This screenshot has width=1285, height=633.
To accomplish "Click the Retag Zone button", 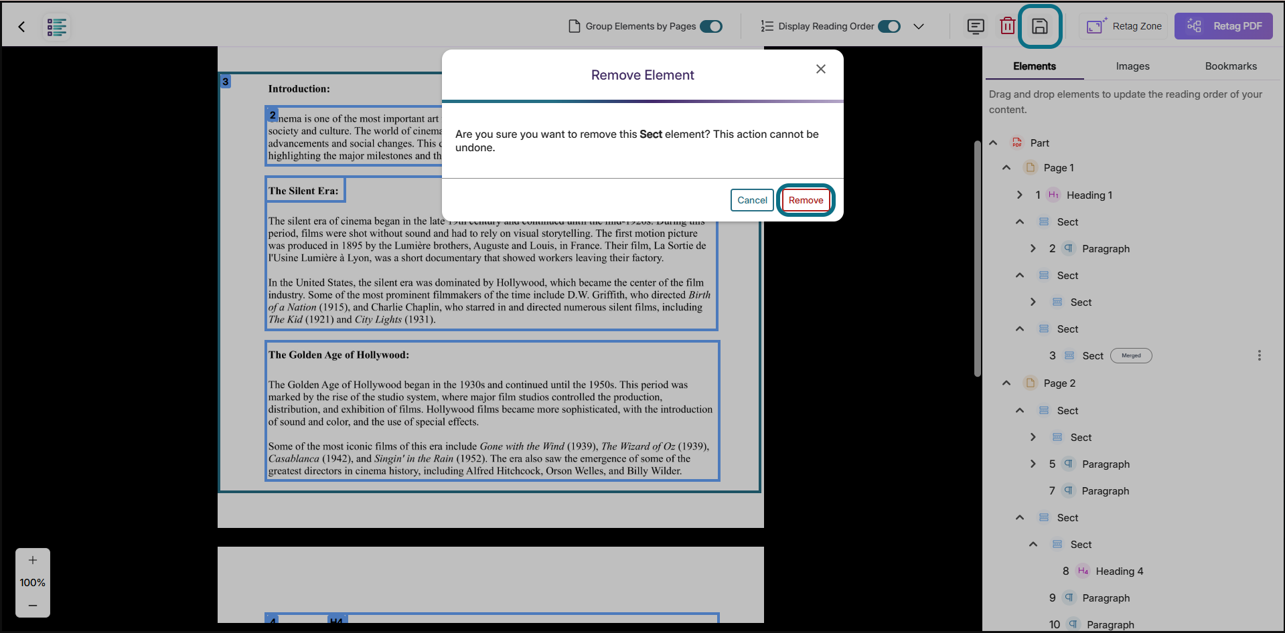I will 1124,26.
